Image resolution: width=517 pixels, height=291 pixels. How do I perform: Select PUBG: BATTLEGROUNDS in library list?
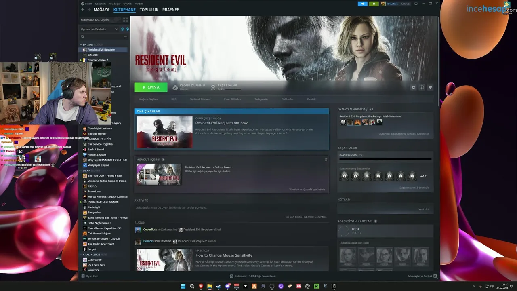coord(103,202)
